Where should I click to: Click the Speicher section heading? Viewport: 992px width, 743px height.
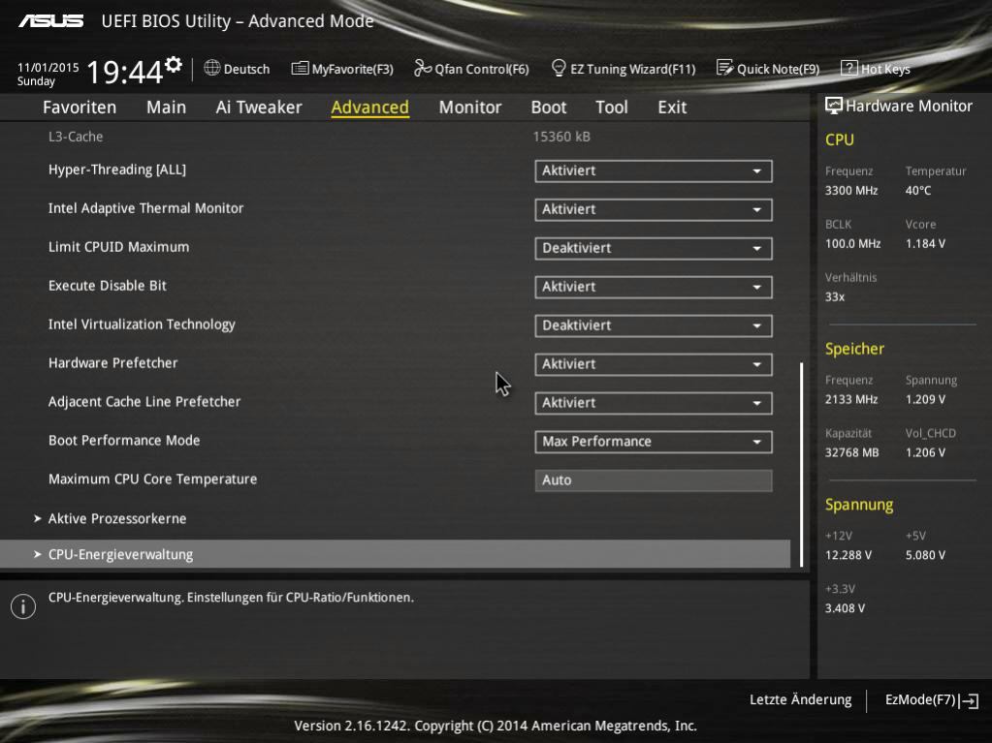point(854,349)
